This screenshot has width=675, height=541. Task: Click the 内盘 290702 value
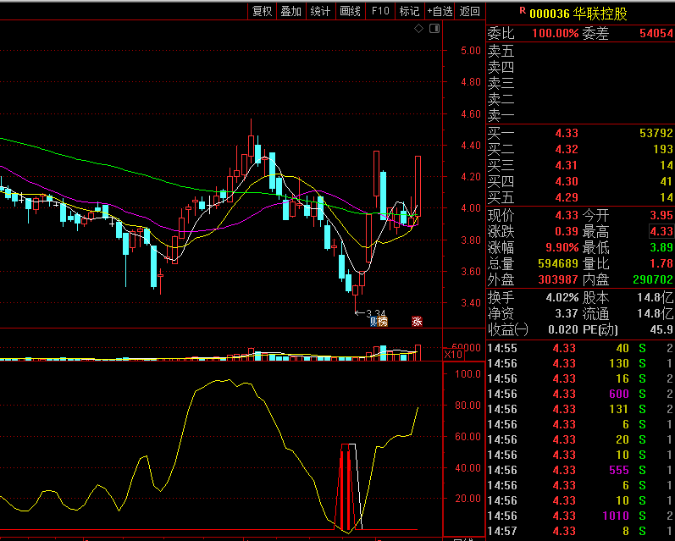pyautogui.click(x=653, y=279)
